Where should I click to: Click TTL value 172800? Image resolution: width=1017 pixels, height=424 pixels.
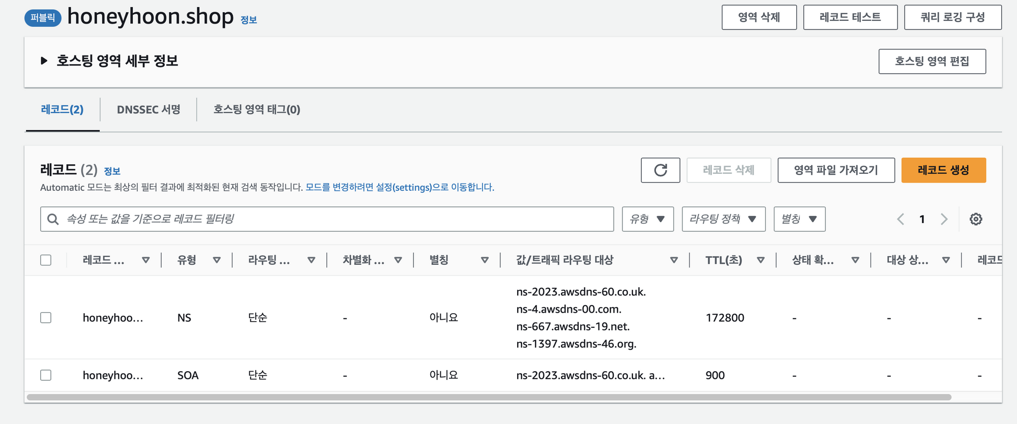click(725, 318)
